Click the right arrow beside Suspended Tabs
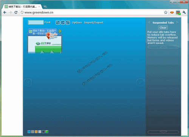 click(x=177, y=22)
